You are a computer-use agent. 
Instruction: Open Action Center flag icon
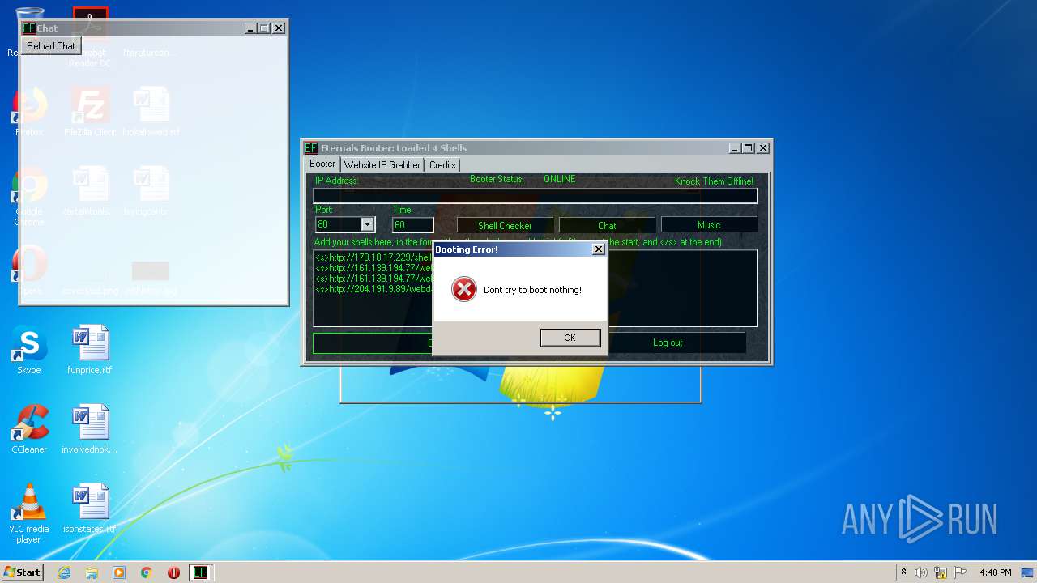[x=960, y=572]
